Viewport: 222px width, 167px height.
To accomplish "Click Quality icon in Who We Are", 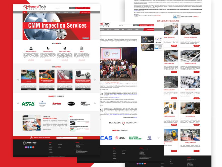I will 82,48.
